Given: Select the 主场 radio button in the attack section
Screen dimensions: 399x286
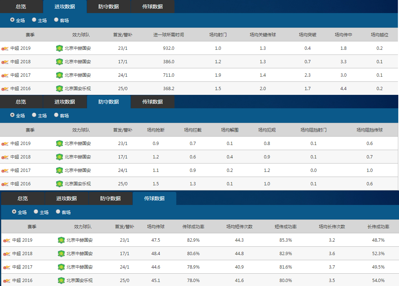Looking at the screenshot, I should point(34,20).
